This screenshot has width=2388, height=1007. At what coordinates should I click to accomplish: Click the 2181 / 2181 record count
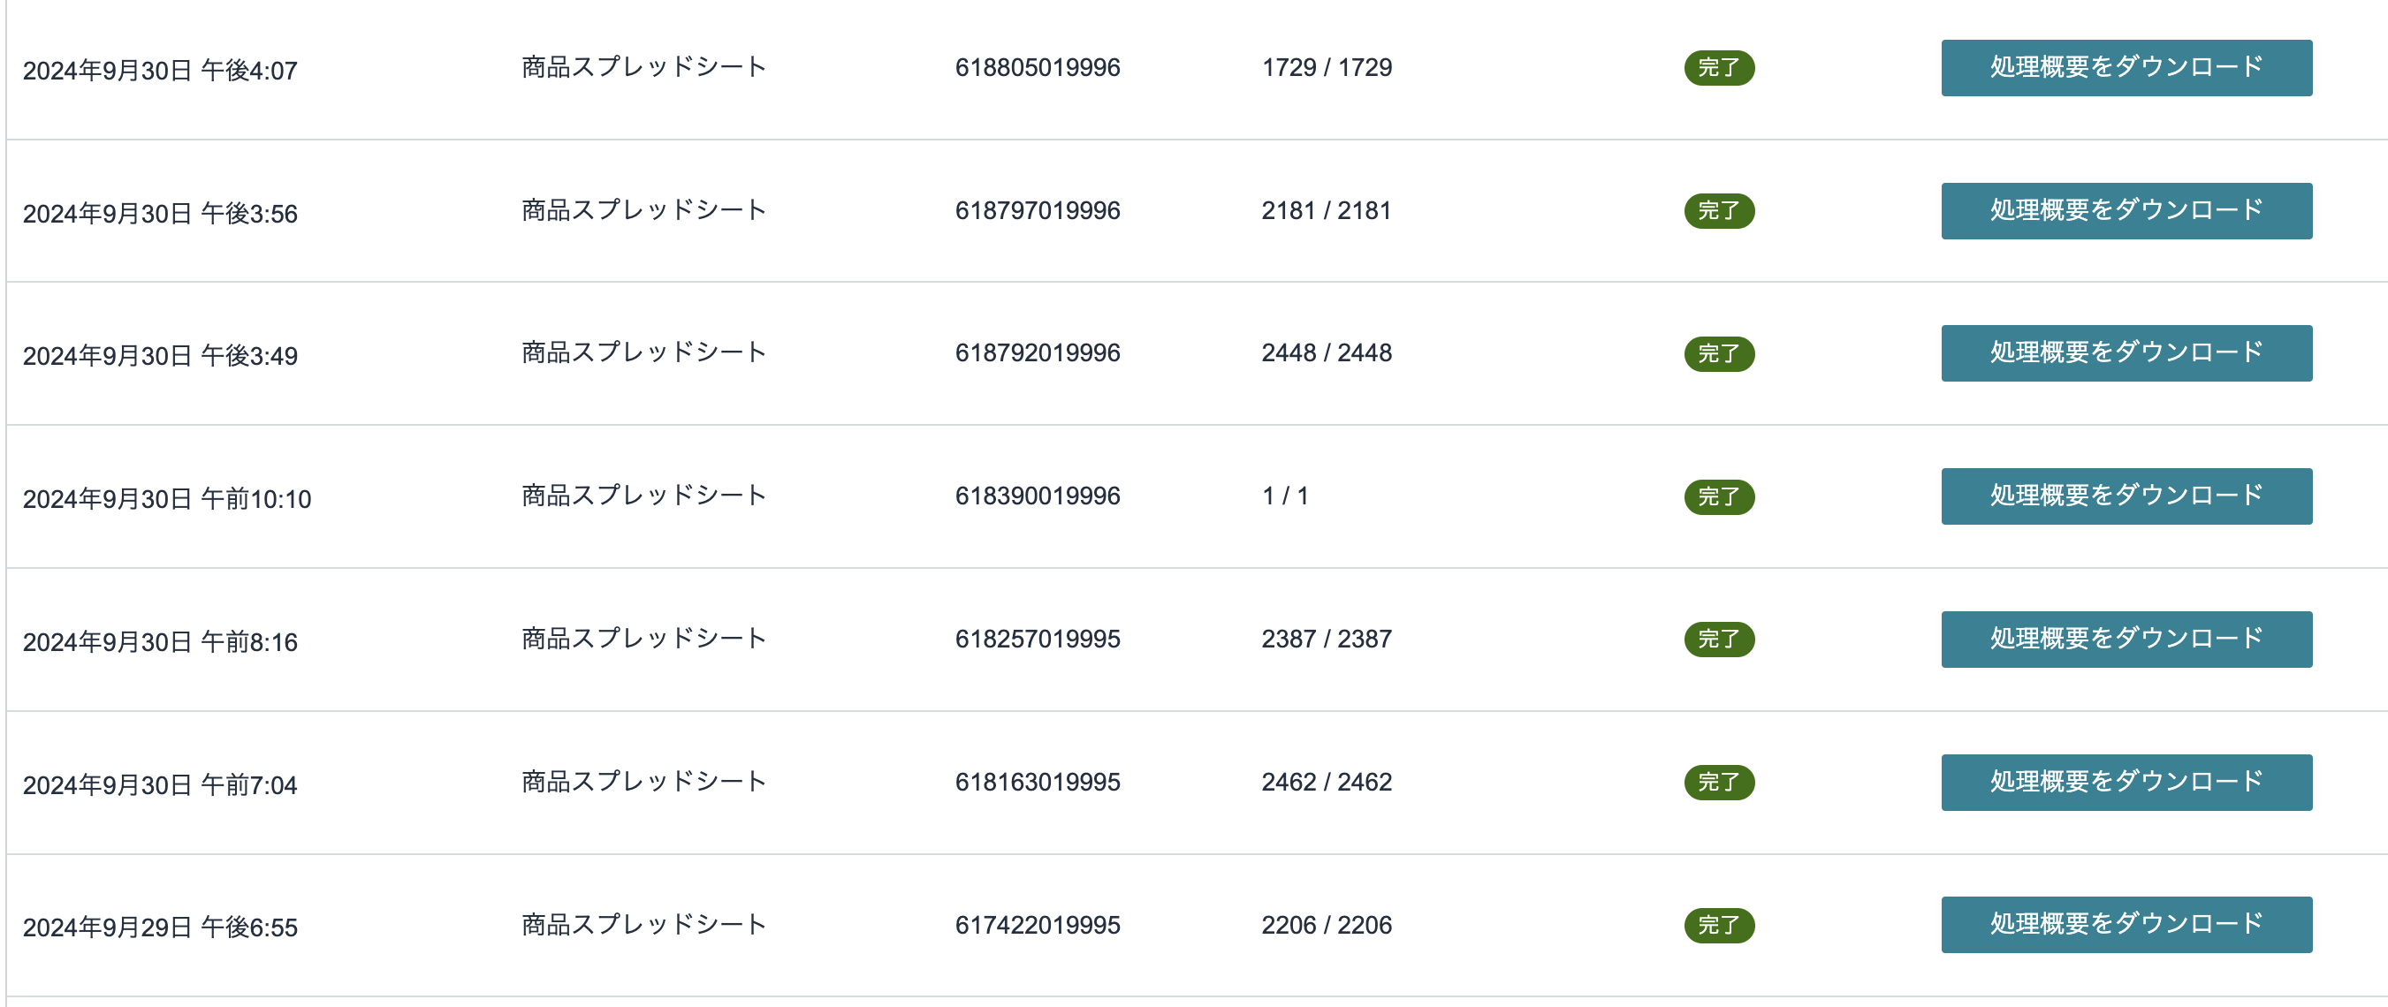point(1327,210)
